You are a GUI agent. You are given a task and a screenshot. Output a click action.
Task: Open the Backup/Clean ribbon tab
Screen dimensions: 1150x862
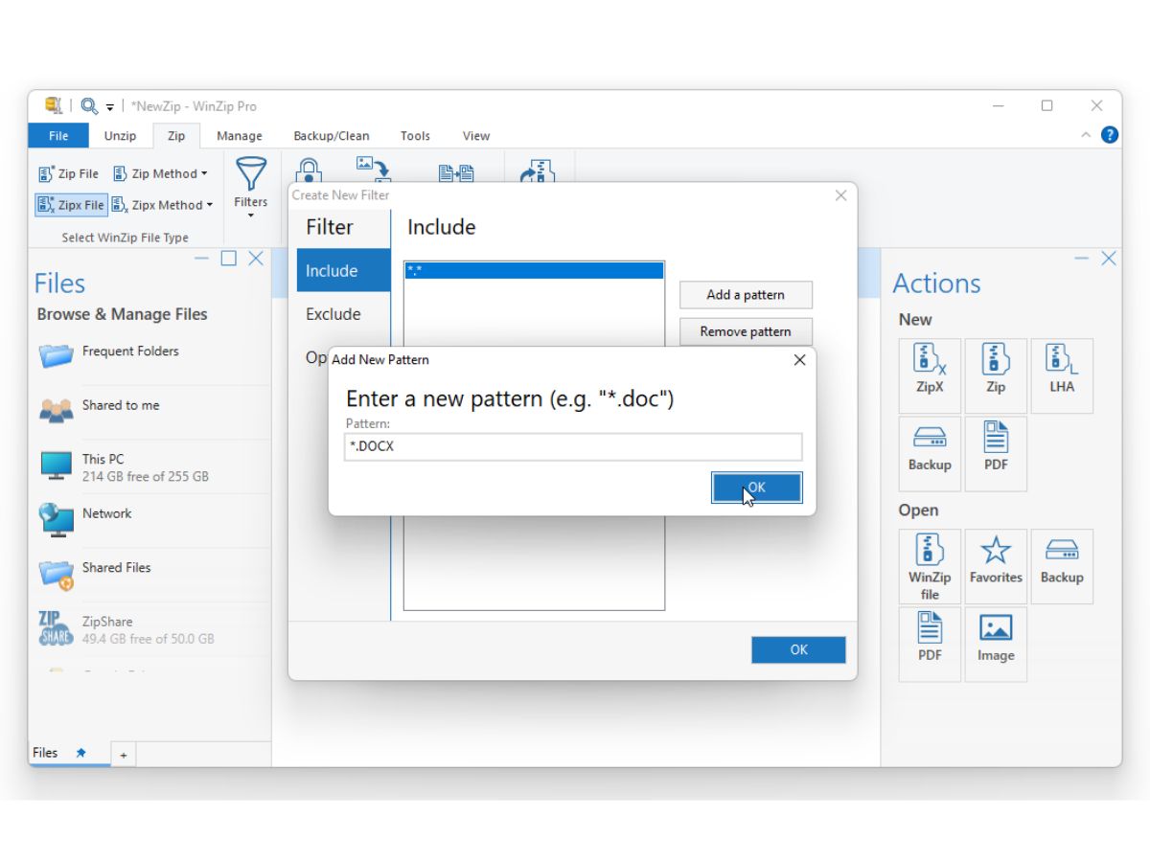[331, 136]
